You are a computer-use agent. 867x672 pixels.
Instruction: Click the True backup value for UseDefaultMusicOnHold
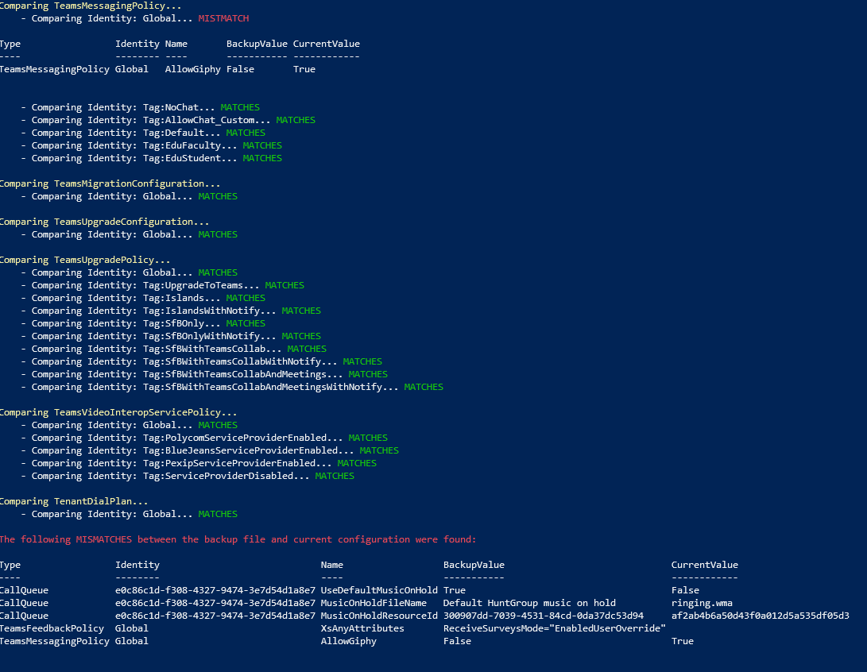point(454,590)
